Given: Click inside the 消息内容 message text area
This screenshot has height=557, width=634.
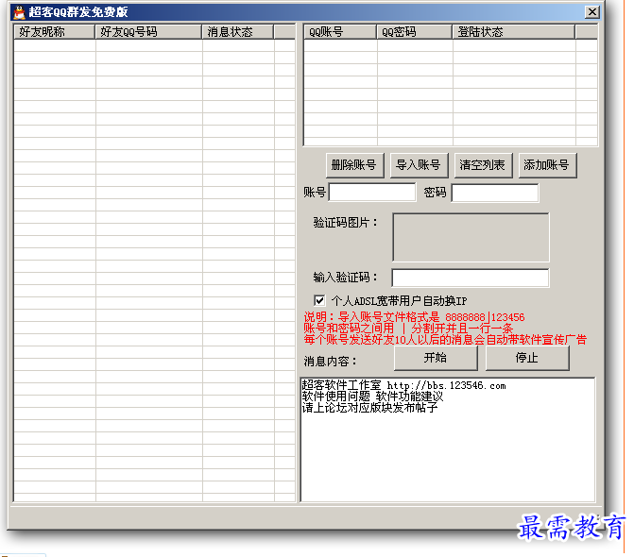Looking at the screenshot, I should 448,440.
